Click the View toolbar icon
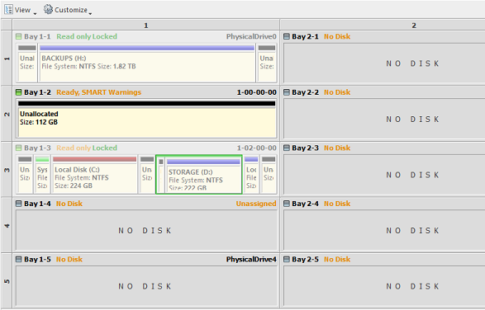485x310 pixels. pos(8,10)
